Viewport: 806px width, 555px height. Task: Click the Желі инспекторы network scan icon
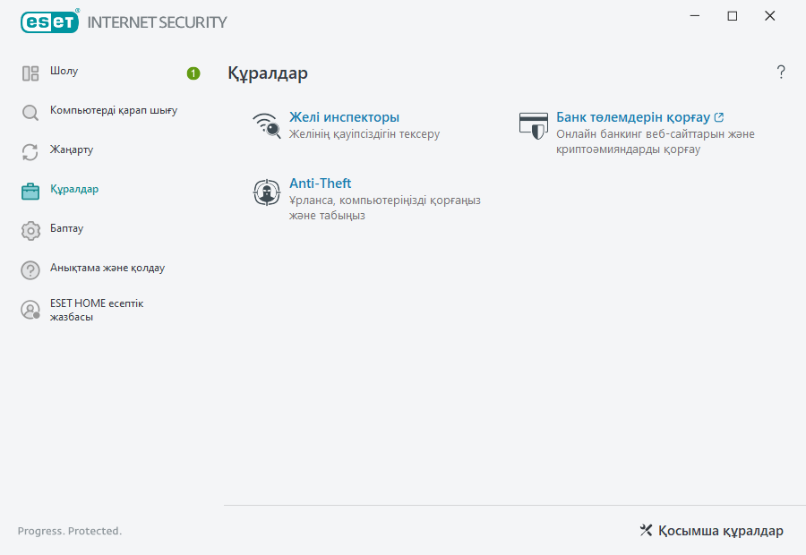(266, 126)
